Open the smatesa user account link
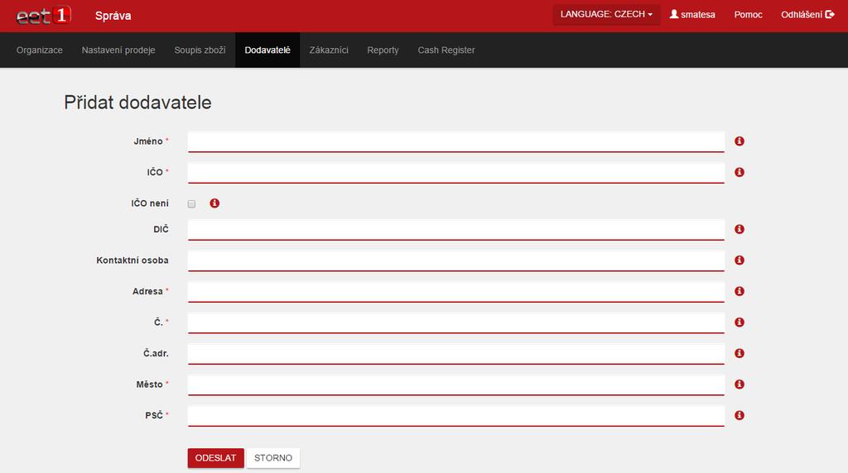 [692, 15]
